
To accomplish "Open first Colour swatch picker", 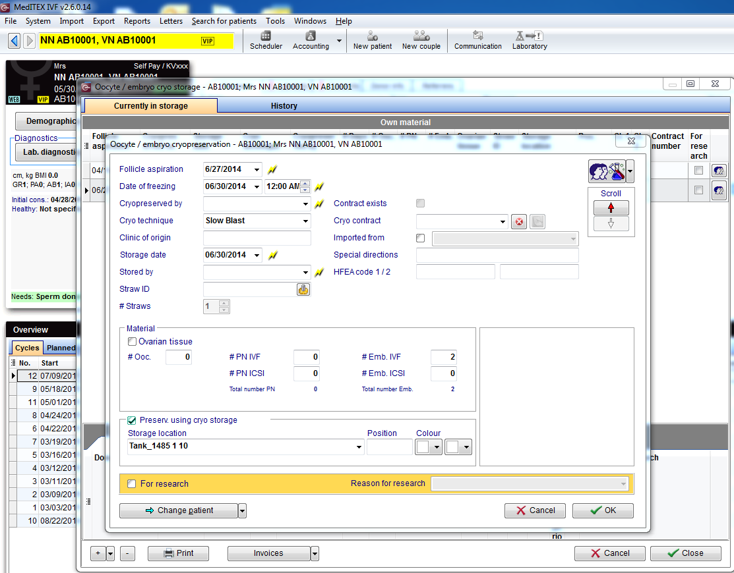I will click(x=429, y=447).
